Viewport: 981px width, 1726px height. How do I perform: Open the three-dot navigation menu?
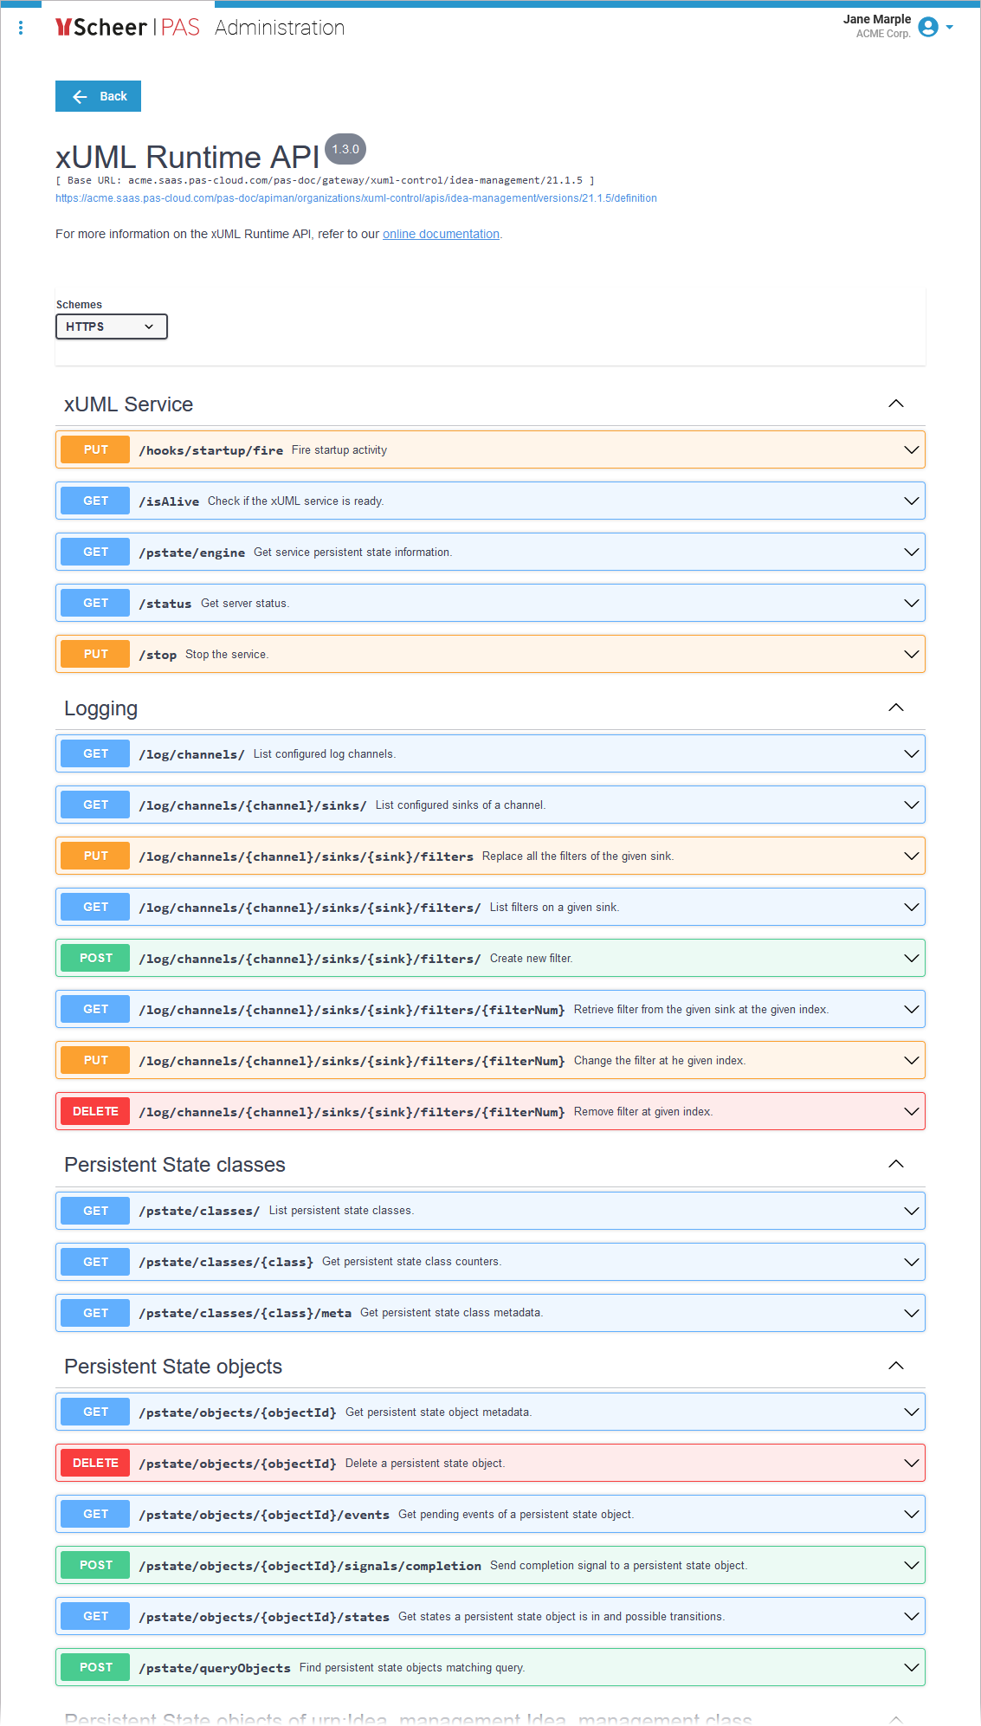(21, 28)
